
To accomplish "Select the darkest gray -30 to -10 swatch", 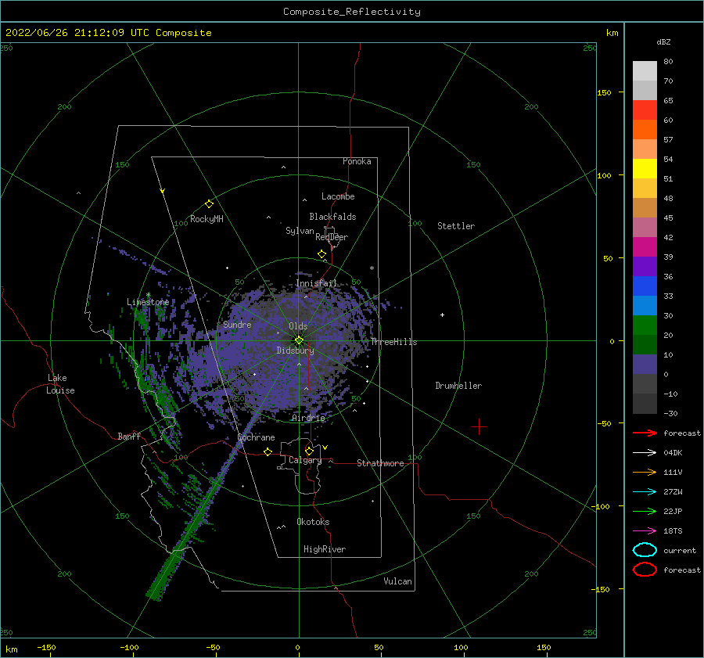I will pyautogui.click(x=645, y=404).
